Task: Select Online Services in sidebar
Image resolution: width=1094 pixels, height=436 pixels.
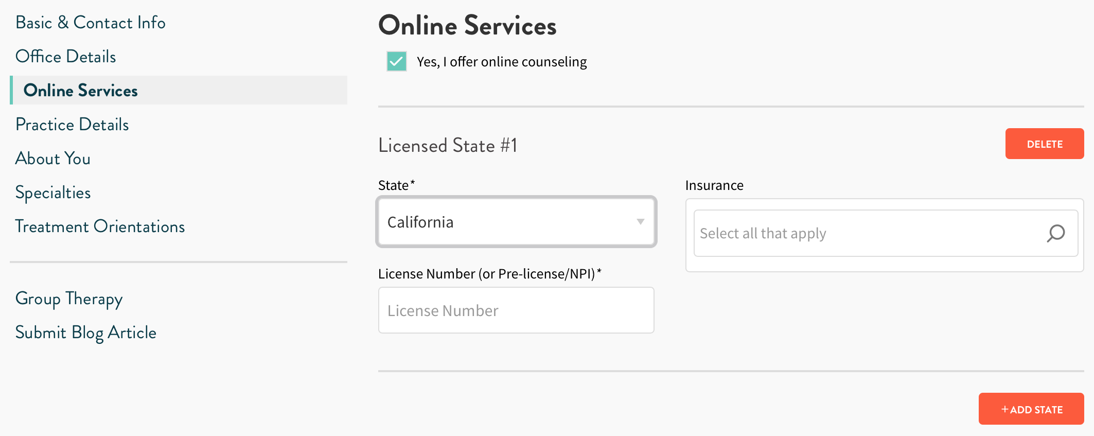Action: pos(81,91)
